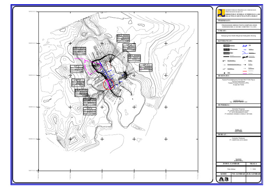Click the magenta legend line sample
268x189 pixels.
[x=245, y=74]
